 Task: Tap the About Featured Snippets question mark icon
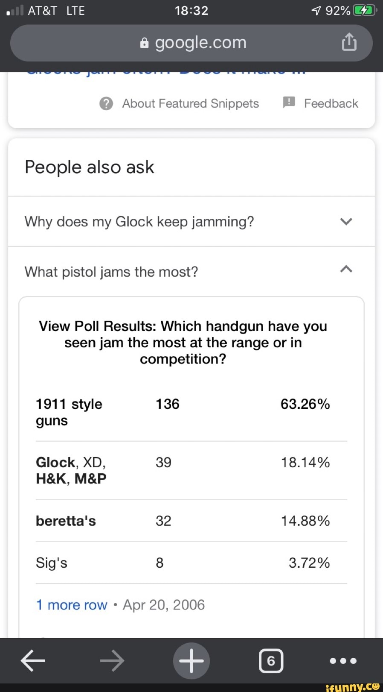(106, 103)
